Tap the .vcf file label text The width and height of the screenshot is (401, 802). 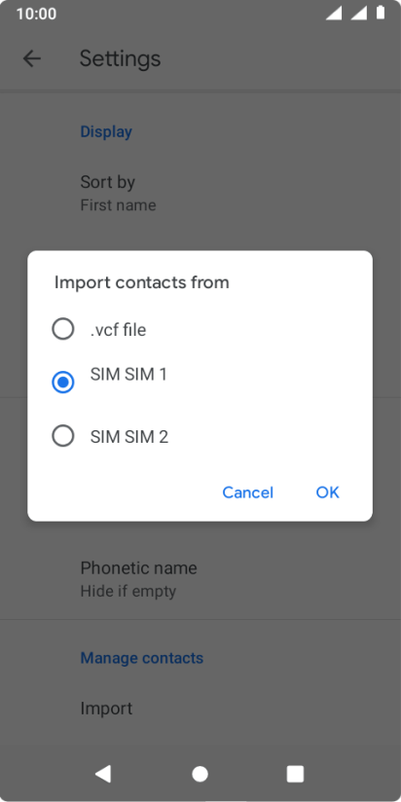tap(118, 330)
